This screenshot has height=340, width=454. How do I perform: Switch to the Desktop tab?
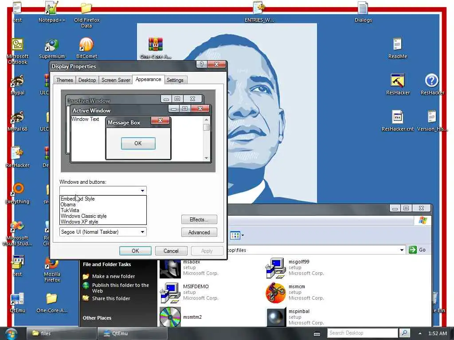(87, 80)
